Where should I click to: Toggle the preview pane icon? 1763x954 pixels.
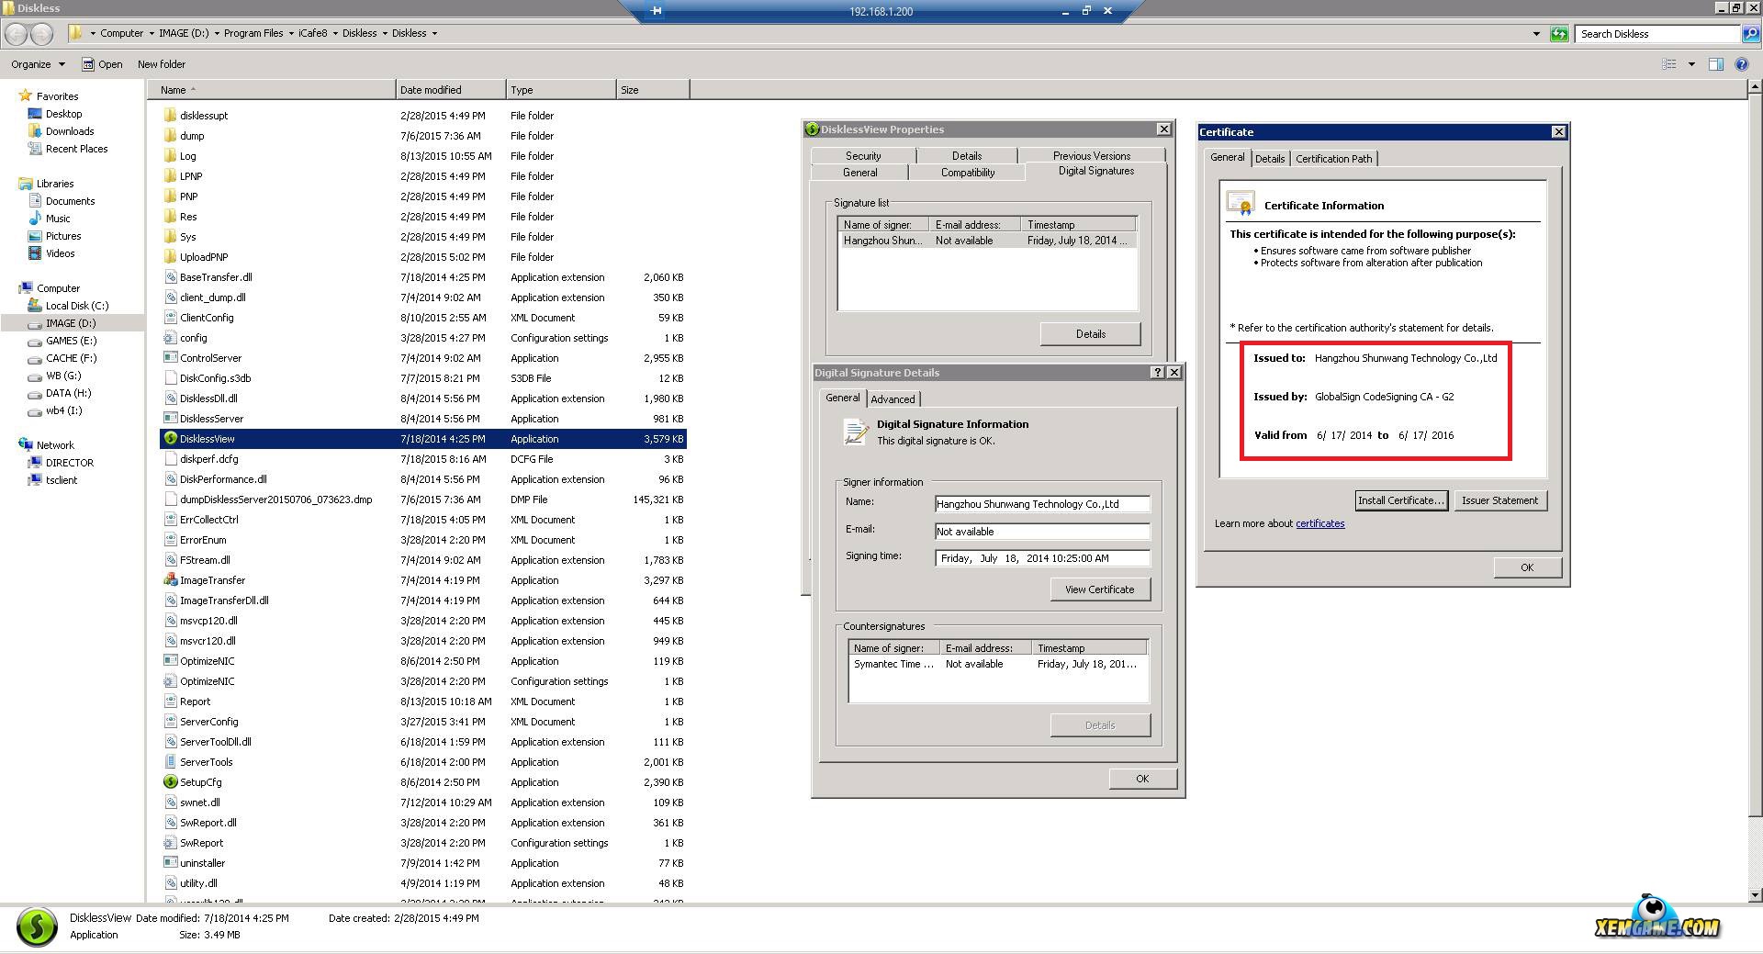(1715, 64)
